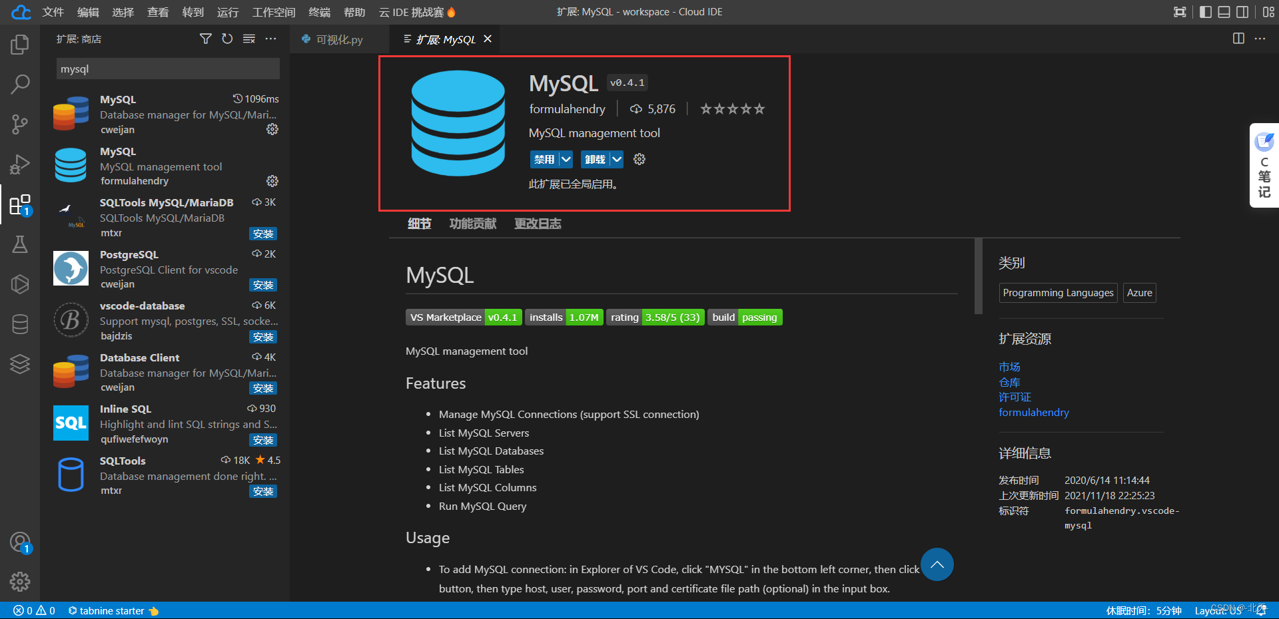This screenshot has height=619, width=1279.
Task: Toggle the secondary sidebar layout icon
Action: point(1242,12)
